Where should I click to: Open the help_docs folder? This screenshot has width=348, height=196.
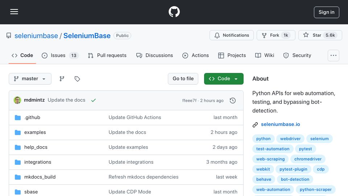(x=36, y=147)
